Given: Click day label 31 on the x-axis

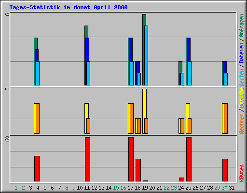Looking at the screenshot, I should coord(232,188).
